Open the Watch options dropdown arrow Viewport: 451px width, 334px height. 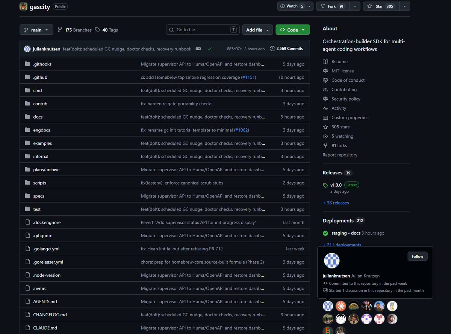coord(309,6)
